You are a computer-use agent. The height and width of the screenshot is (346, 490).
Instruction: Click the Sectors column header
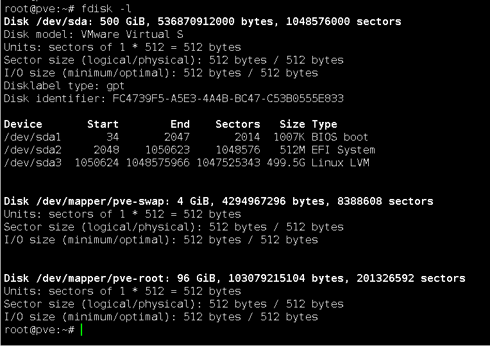pyautogui.click(x=237, y=125)
